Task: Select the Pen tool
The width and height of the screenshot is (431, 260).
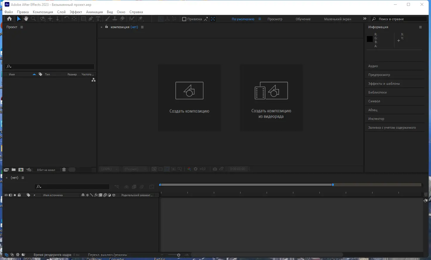Action: pos(91,18)
